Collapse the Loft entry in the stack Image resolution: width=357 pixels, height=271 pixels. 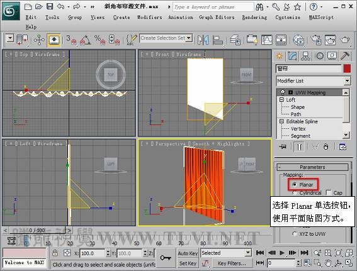(x=281, y=99)
